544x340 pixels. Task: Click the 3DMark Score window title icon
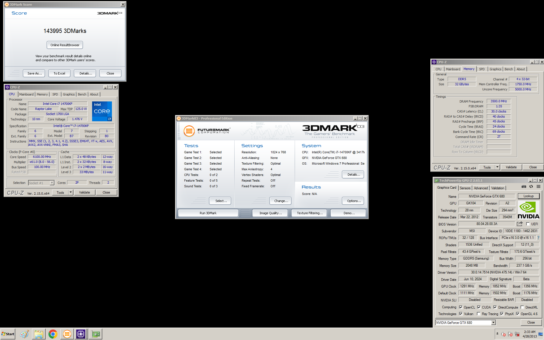[x=7, y=5]
